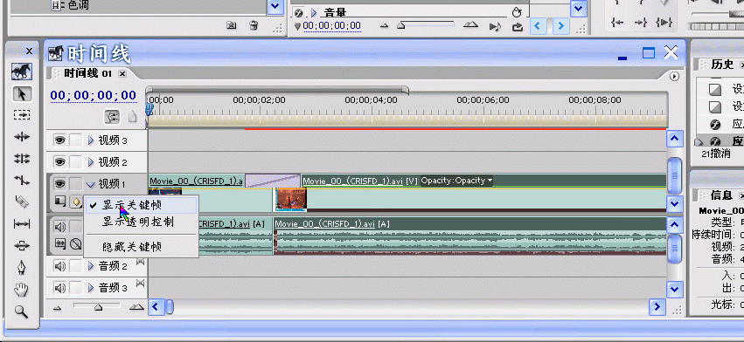
Task: Zoom in timeline with large mountain icon
Action: (136, 307)
